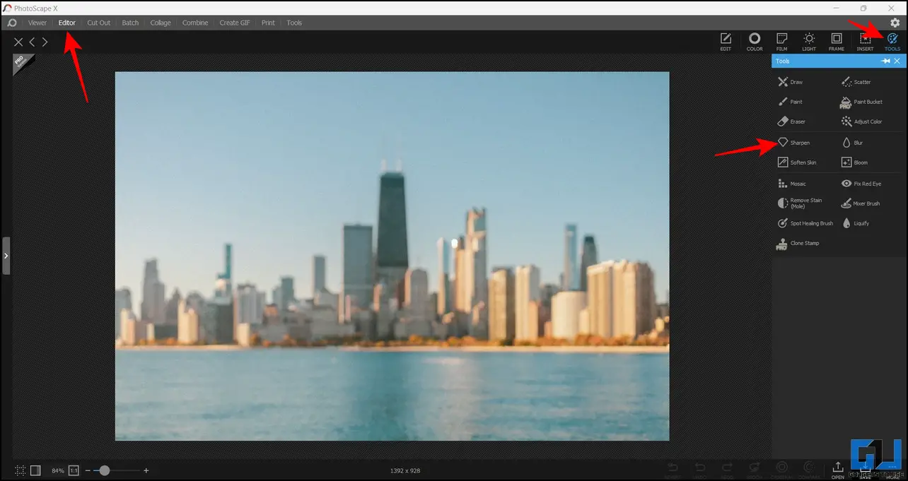
Task: Click the Open button in bottom bar
Action: [x=837, y=470]
